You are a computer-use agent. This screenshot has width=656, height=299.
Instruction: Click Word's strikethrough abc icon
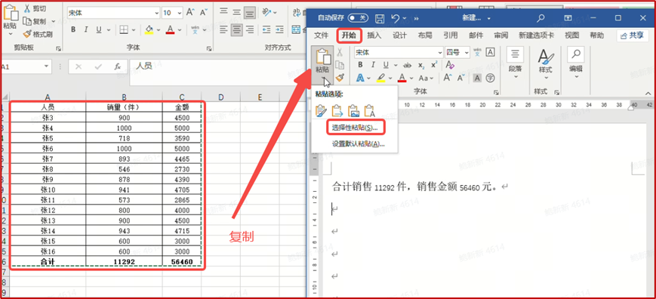pos(407,65)
